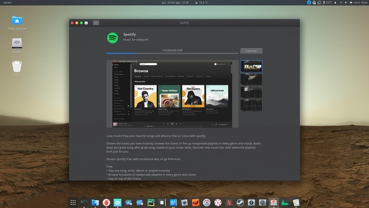Screen dimensions: 369x208
Task: Click the installation progress bar
Action: tap(172, 54)
